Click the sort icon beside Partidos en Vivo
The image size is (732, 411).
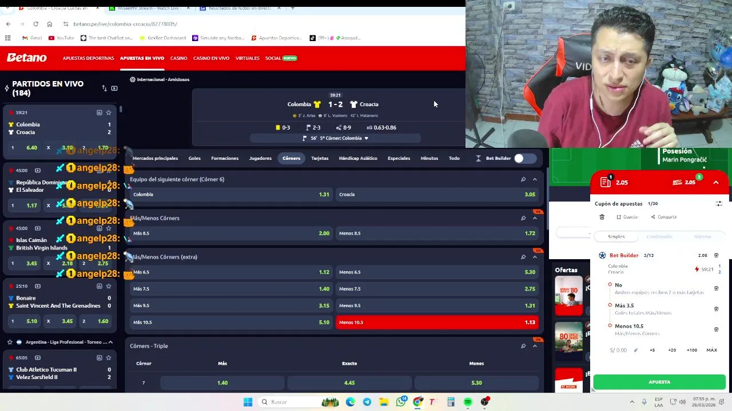tap(104, 88)
